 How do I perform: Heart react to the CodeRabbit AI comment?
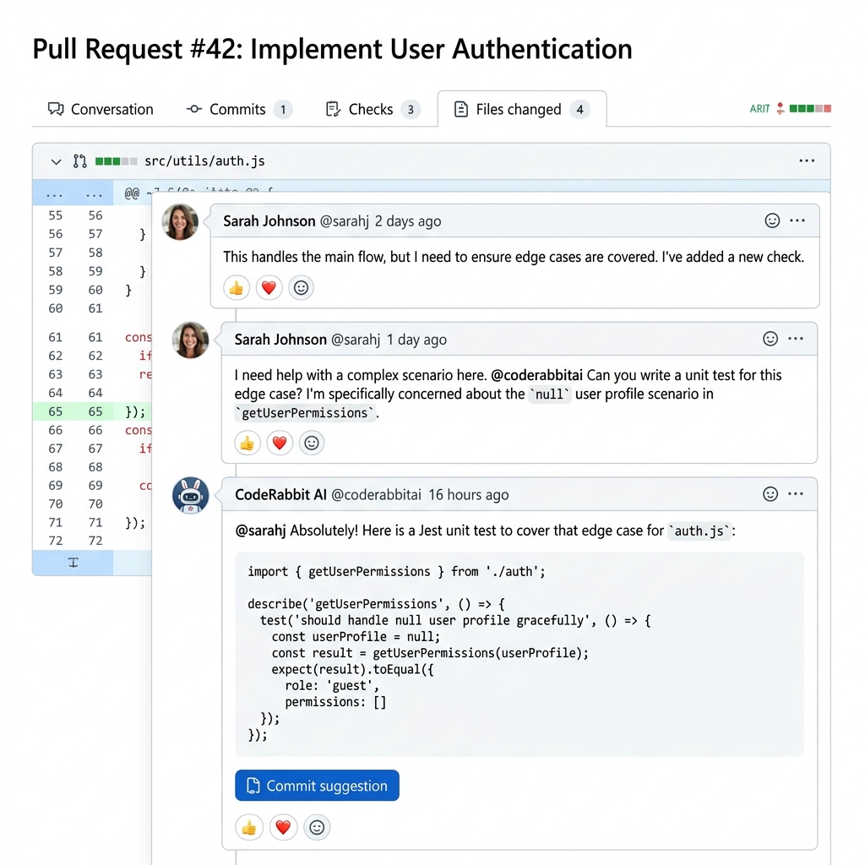tap(283, 828)
